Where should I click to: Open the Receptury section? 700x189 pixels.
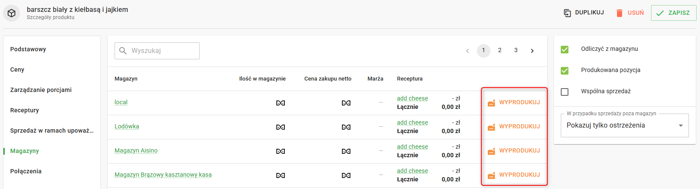click(x=25, y=110)
